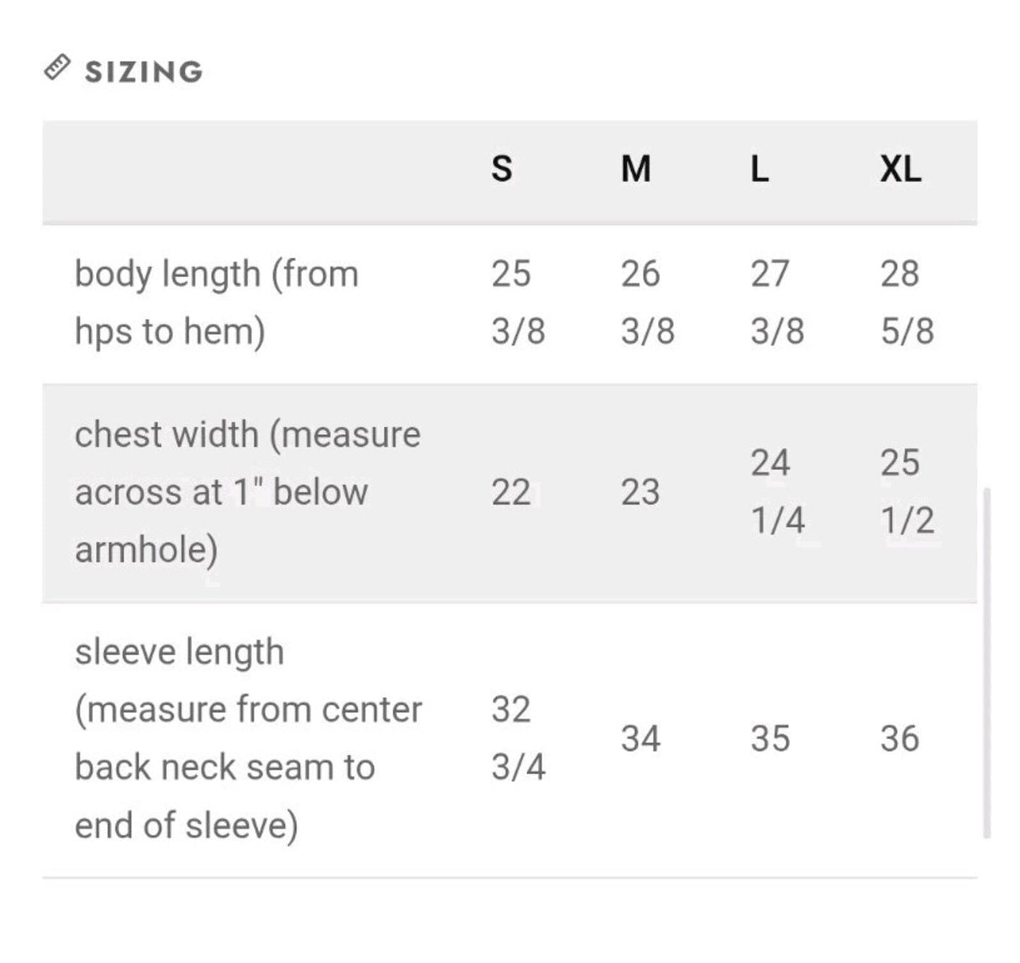Click sleeve length value 36 for XL

pos(900,739)
